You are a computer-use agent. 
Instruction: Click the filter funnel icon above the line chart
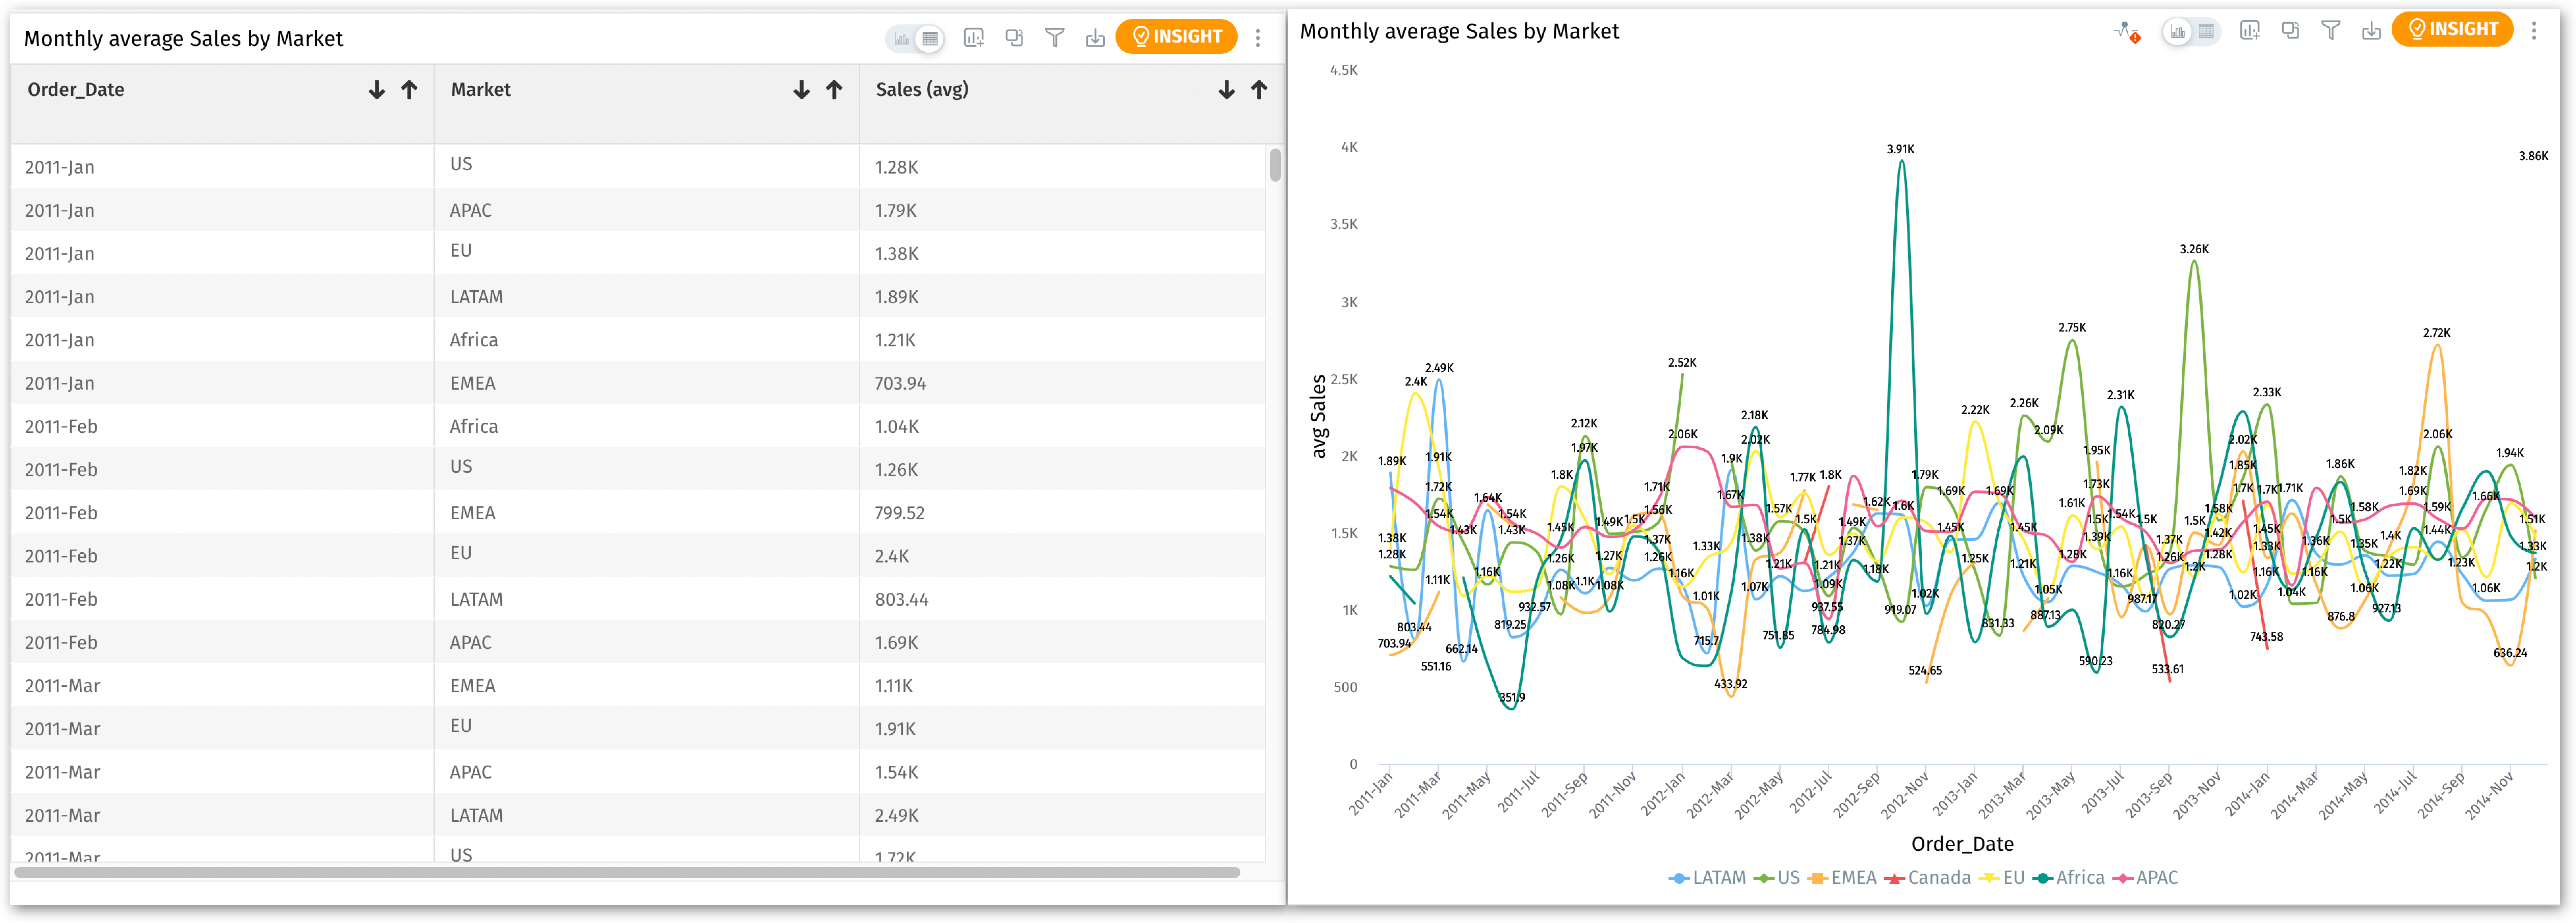pyautogui.click(x=2331, y=31)
